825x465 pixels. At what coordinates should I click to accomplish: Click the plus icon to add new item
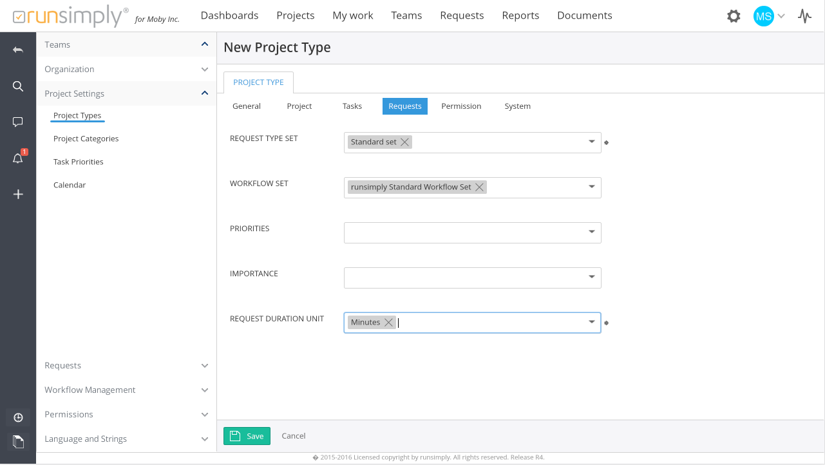(18, 194)
